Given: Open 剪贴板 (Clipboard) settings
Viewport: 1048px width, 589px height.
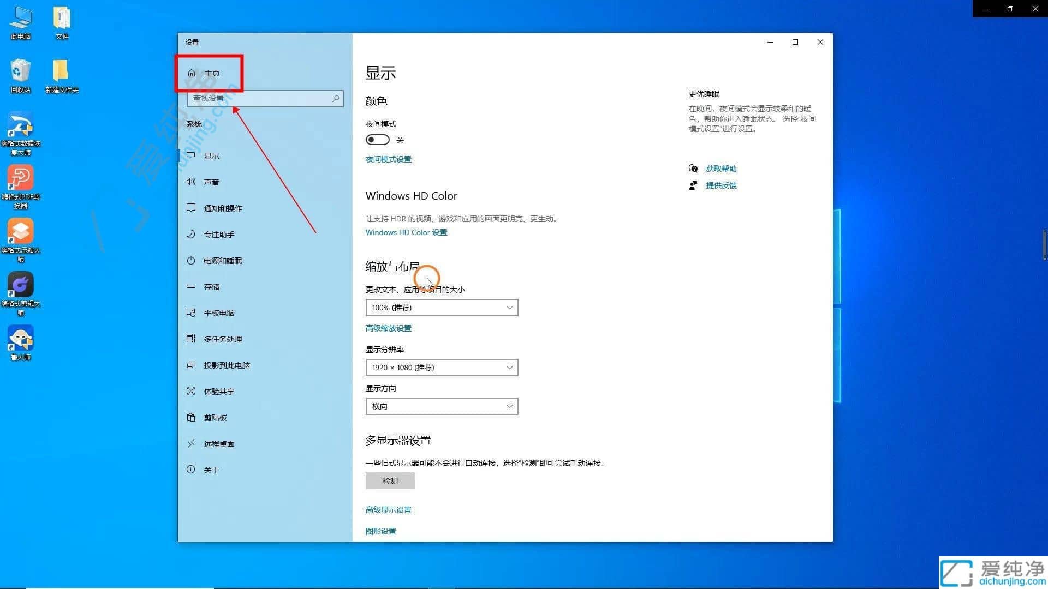Looking at the screenshot, I should (x=214, y=417).
